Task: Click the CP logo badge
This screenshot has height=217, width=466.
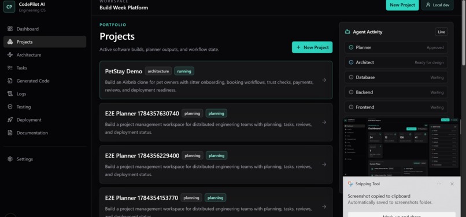Action: click(x=9, y=7)
